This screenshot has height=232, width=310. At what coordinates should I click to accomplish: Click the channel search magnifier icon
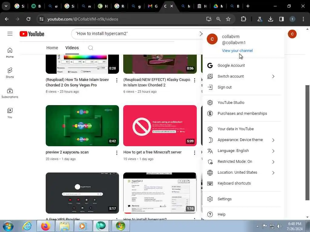coord(91,48)
